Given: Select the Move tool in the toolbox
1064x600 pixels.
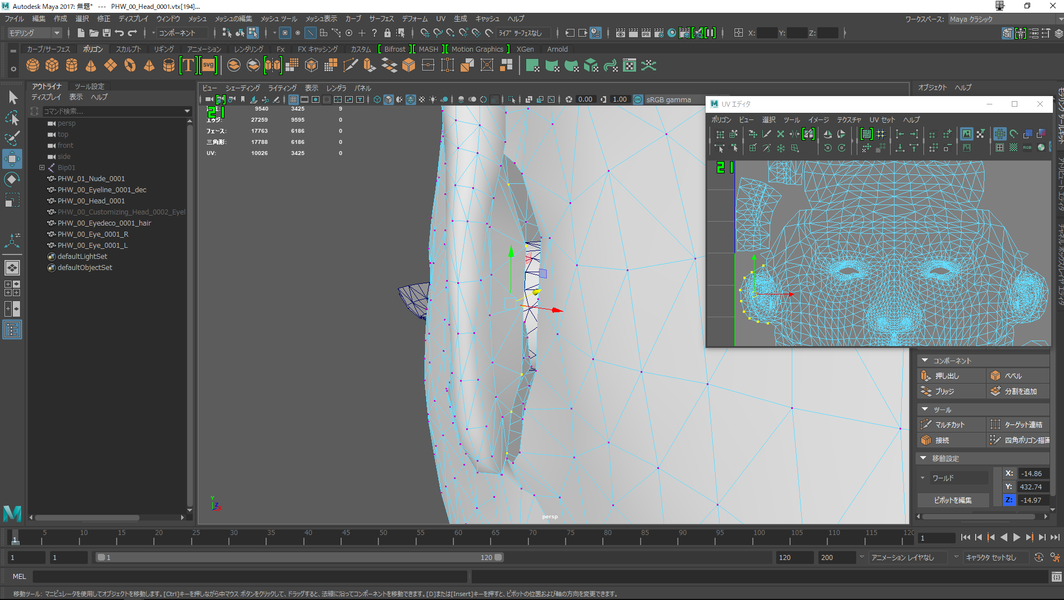Looking at the screenshot, I should tap(12, 159).
